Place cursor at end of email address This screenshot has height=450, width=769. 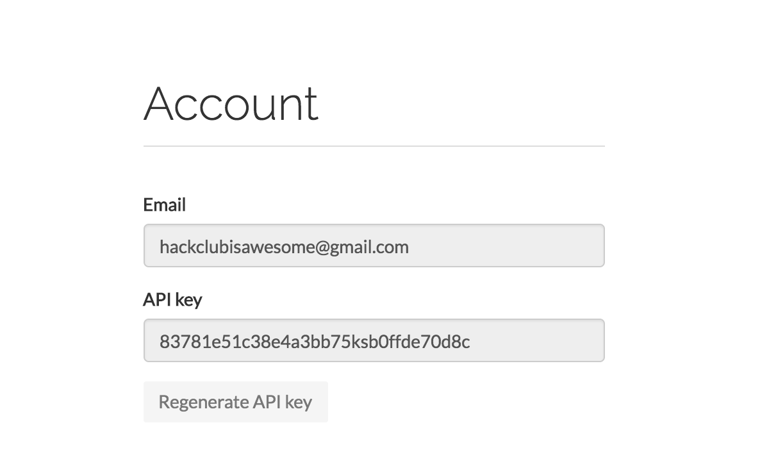click(x=409, y=247)
